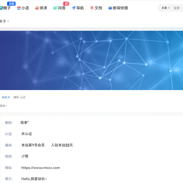This screenshot has height=183, width=183.
Task: Click the red 新 badge
Action: click(x=66, y=4)
